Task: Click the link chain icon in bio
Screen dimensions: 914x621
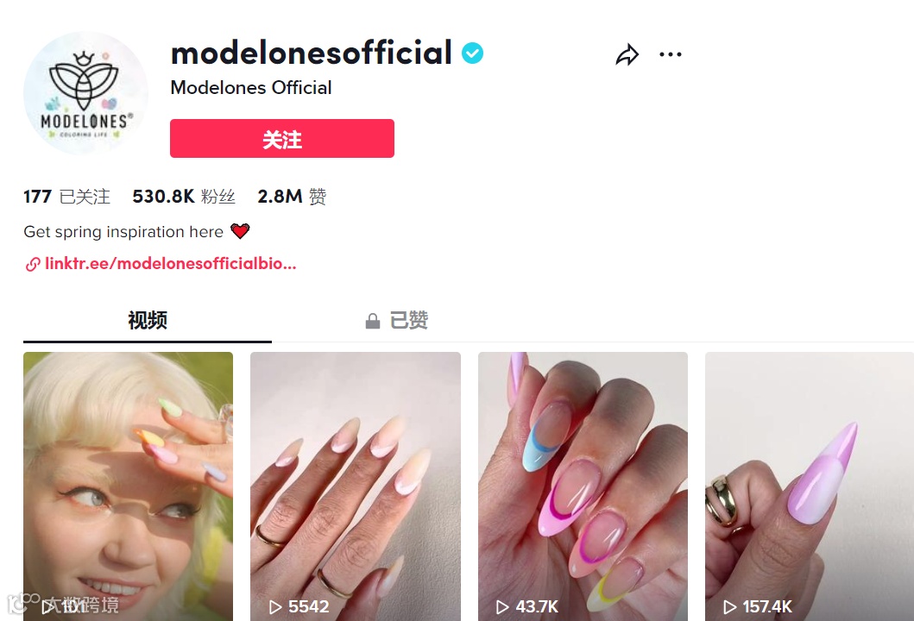Action: click(33, 265)
